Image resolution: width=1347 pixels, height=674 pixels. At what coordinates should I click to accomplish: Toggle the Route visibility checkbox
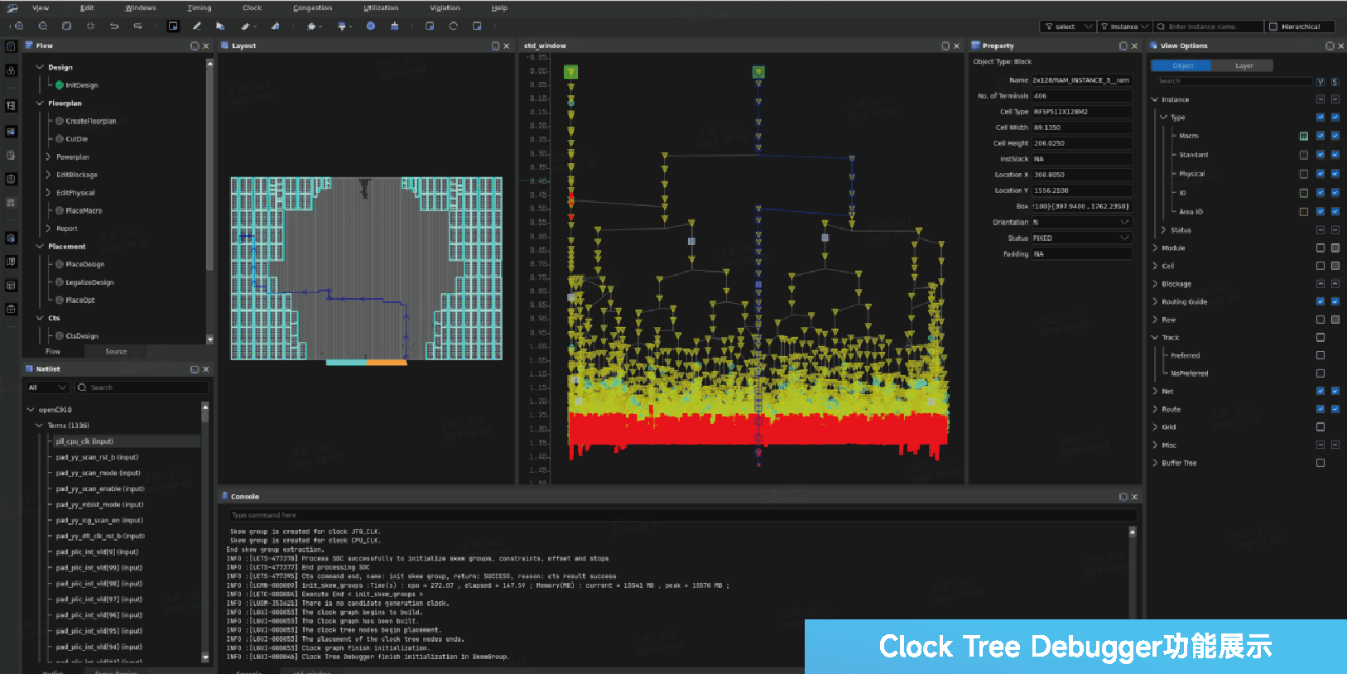point(1321,409)
